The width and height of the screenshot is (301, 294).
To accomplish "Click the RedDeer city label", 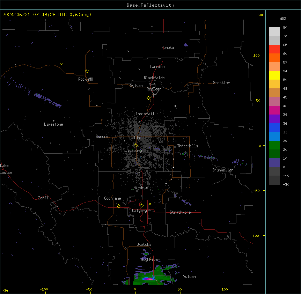I will click(154, 89).
